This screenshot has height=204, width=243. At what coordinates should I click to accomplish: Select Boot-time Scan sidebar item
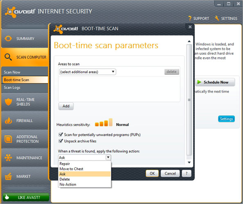pos(25,80)
